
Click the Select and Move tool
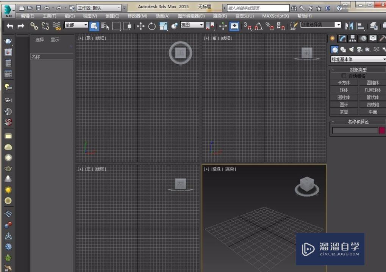coord(141,26)
